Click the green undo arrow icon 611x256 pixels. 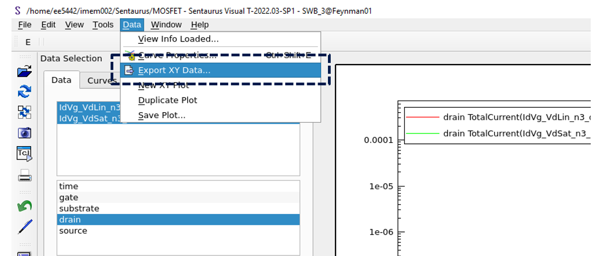point(25,206)
